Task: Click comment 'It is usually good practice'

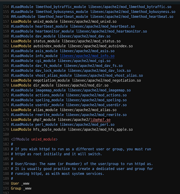Action: pos(82,169)
